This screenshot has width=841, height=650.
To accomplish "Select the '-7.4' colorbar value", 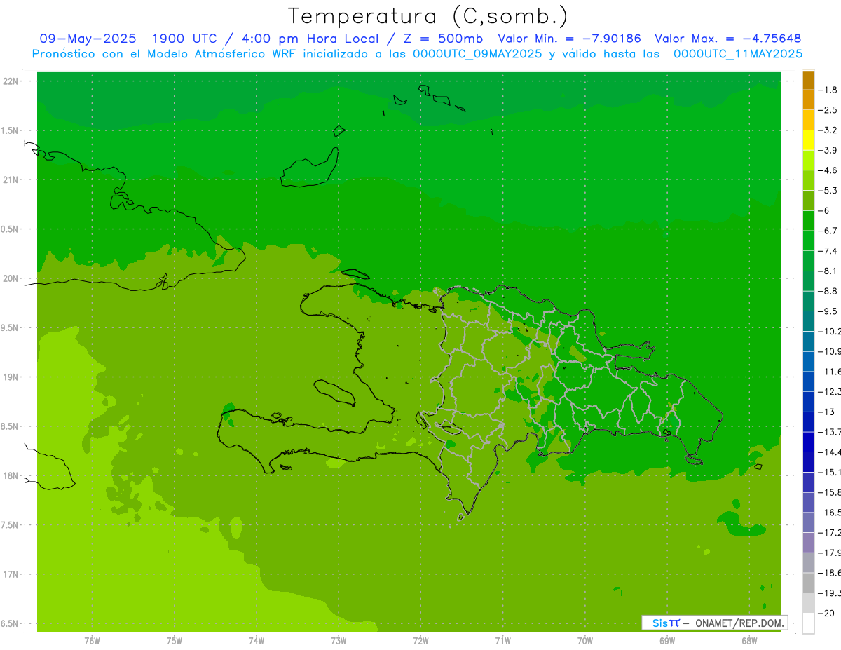I will click(828, 251).
